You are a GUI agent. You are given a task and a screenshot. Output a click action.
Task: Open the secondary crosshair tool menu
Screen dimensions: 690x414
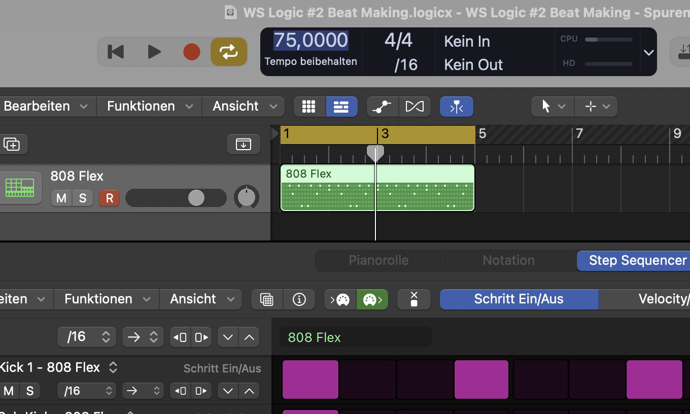(x=596, y=107)
